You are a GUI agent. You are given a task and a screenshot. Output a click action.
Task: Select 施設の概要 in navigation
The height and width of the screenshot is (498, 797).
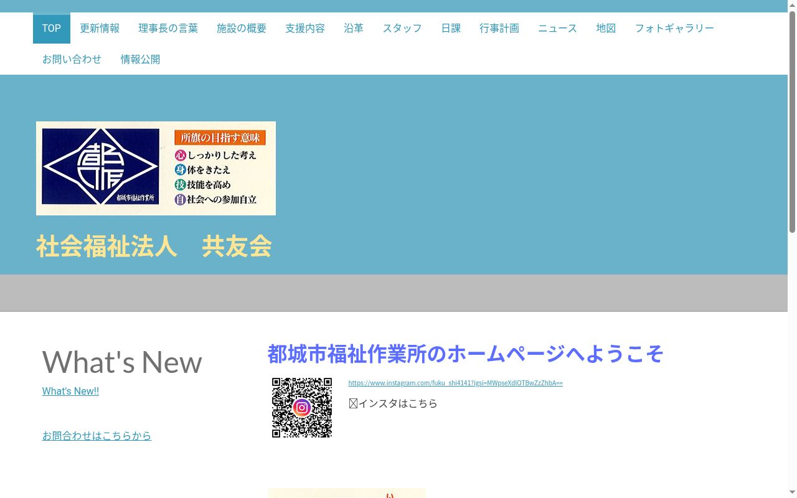click(x=242, y=28)
